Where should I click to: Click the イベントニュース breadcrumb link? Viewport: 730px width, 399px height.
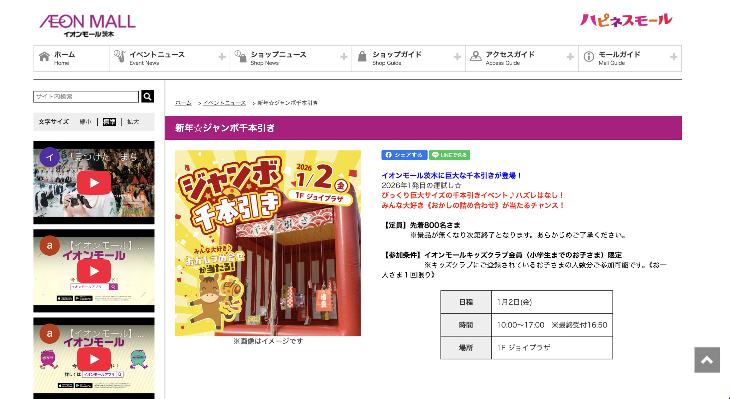click(x=224, y=103)
